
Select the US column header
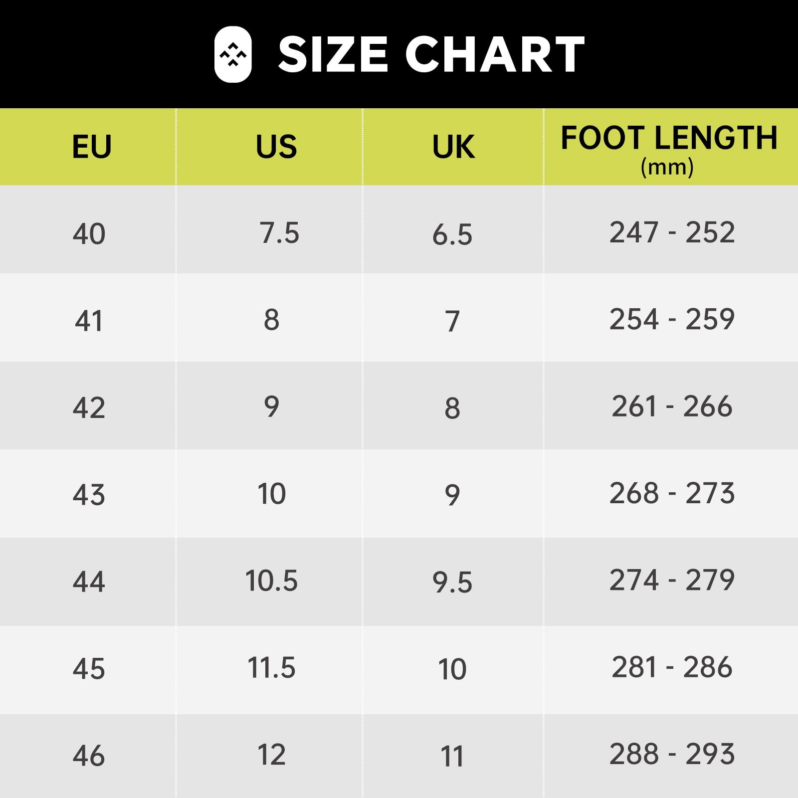(x=276, y=147)
